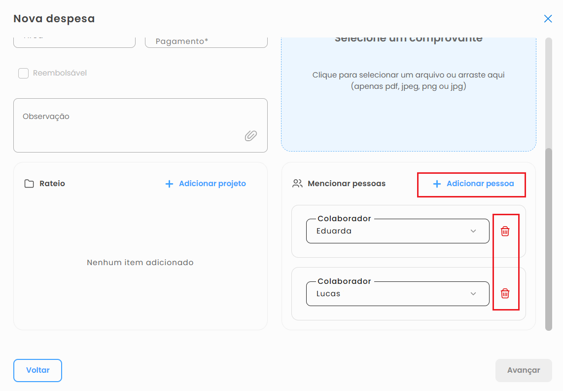Attach a file via the paperclip icon
Viewport: 563px width, 391px height.
click(250, 136)
